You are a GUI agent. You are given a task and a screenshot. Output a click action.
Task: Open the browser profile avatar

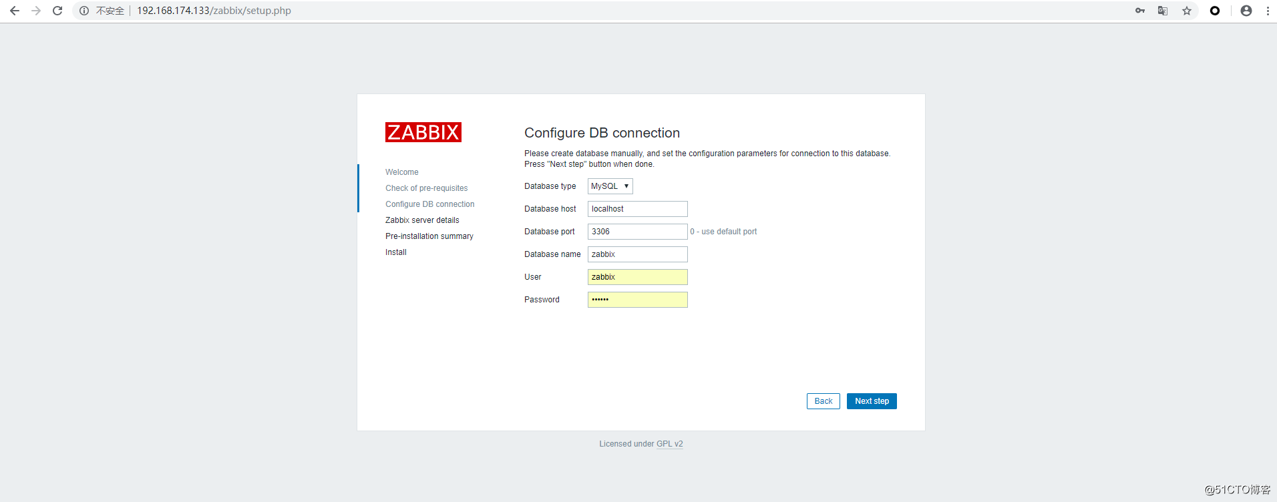1246,11
